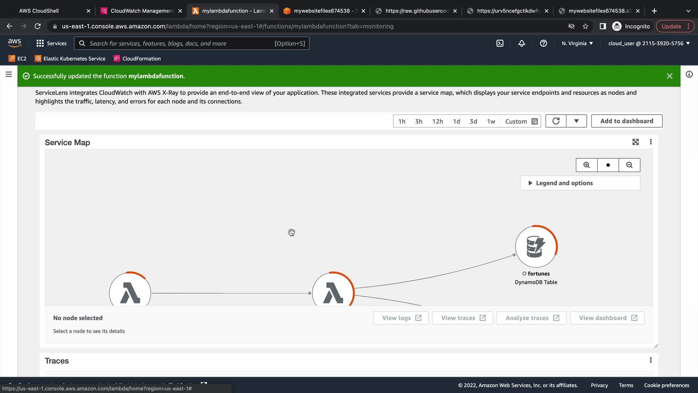This screenshot has height=393, width=698.
Task: Open the N. Virginia region selector
Action: coord(577,43)
